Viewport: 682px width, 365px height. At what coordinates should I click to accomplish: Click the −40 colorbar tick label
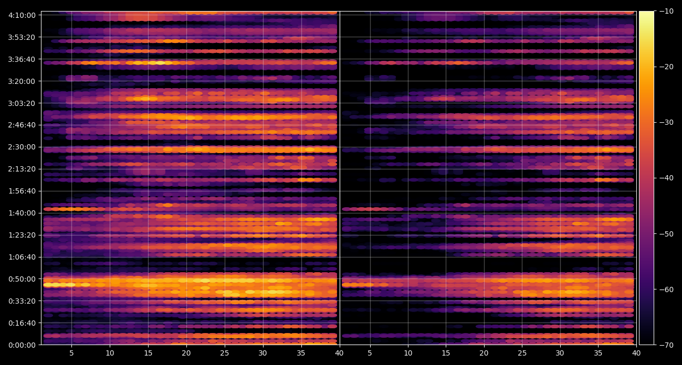pyautogui.click(x=666, y=178)
